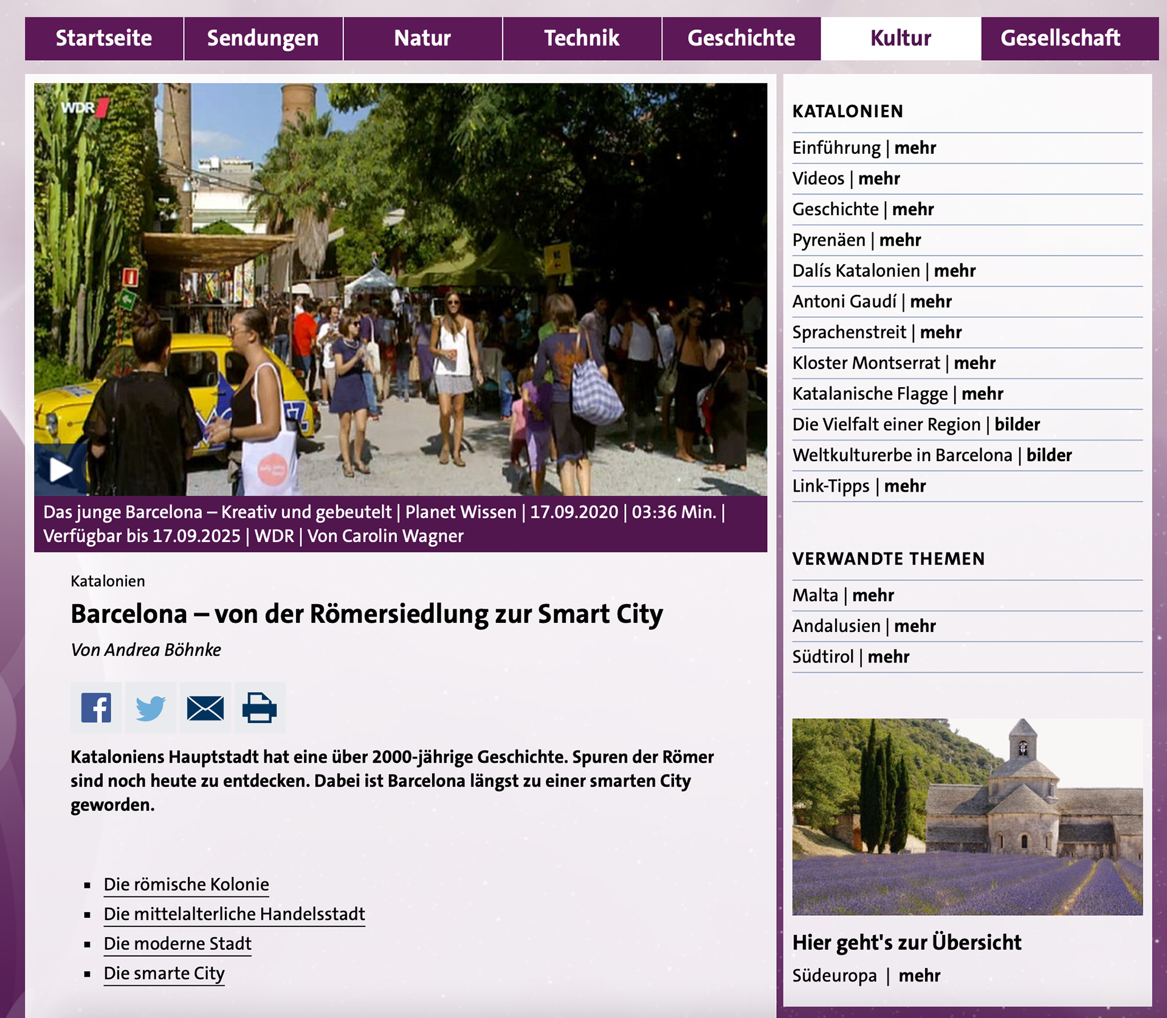1167x1018 pixels.
Task: Click the headline 'Barcelona – von der Römersiedlung'
Action: pos(367,614)
